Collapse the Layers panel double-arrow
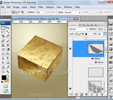Viewport: 113px width, 100px height. tap(106, 23)
